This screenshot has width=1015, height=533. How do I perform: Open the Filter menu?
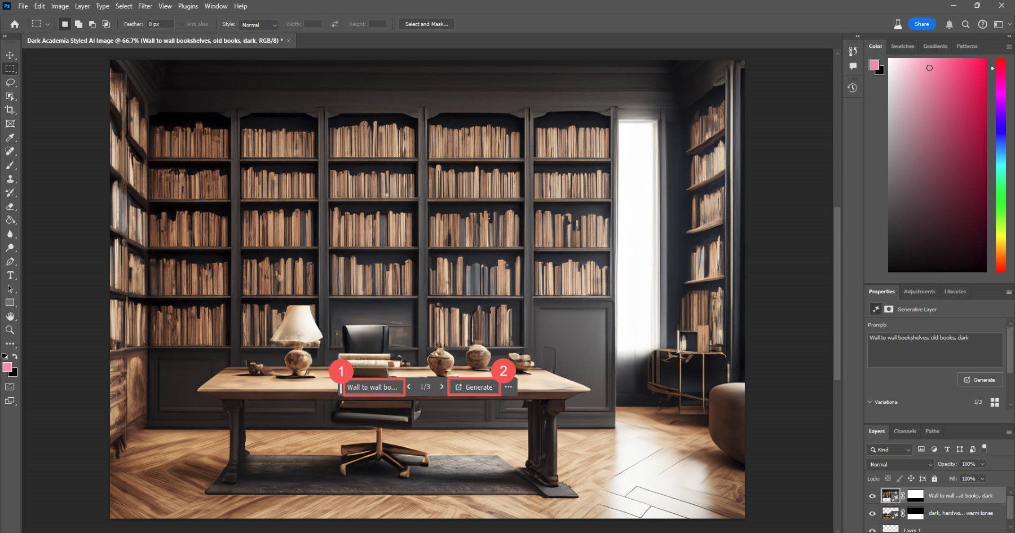(145, 6)
